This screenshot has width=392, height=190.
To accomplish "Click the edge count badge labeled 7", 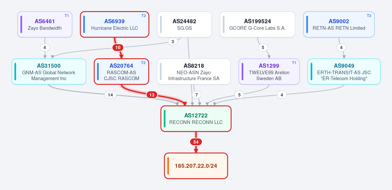I will 196,95.
